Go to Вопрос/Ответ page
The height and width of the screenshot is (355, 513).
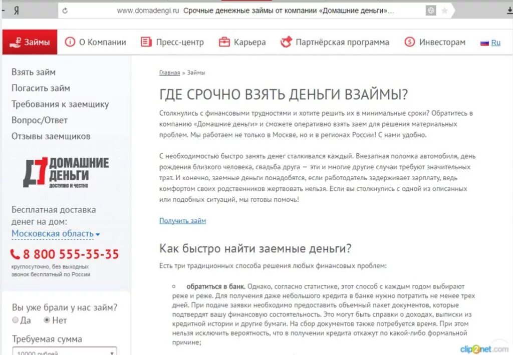pos(40,120)
